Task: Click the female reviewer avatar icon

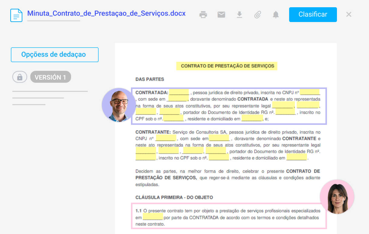Action: point(337,197)
